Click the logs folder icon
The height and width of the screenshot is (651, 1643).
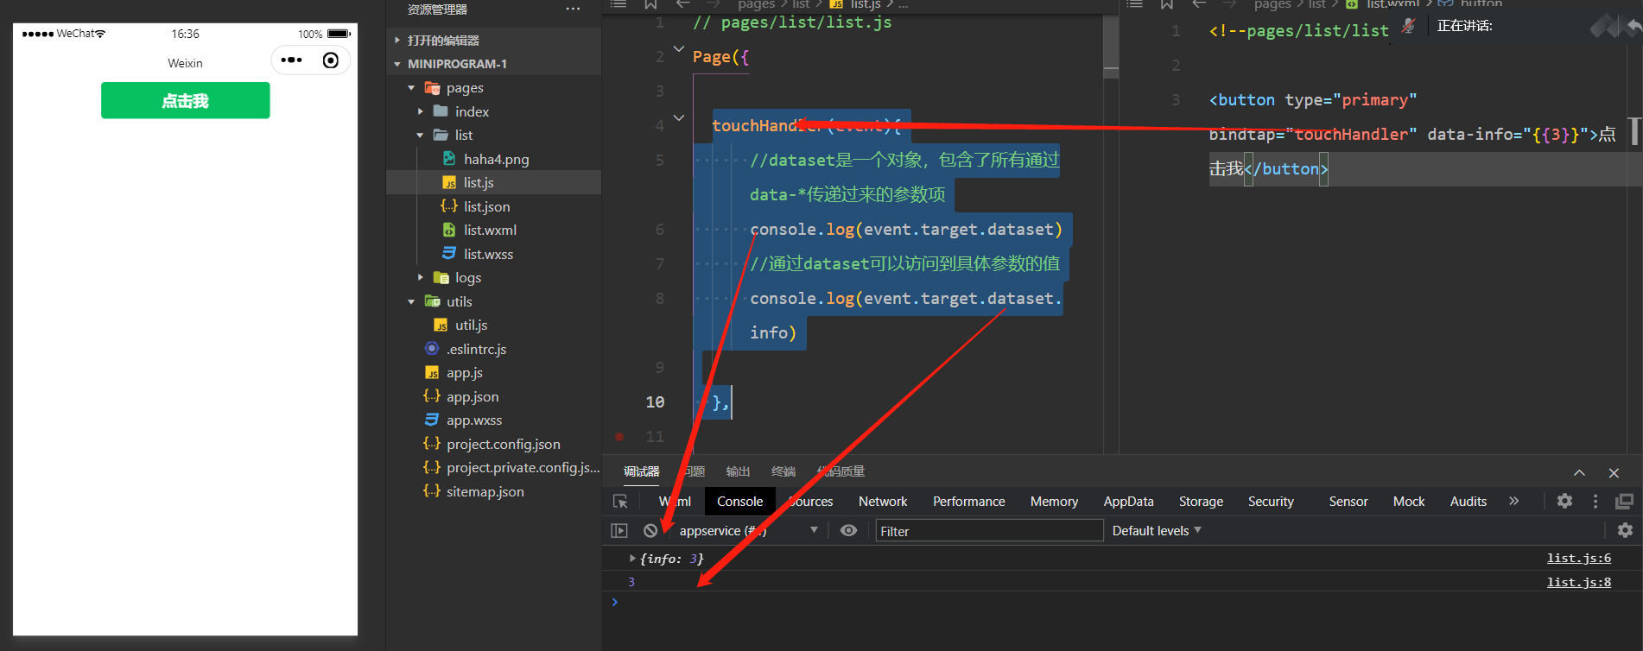(x=441, y=278)
